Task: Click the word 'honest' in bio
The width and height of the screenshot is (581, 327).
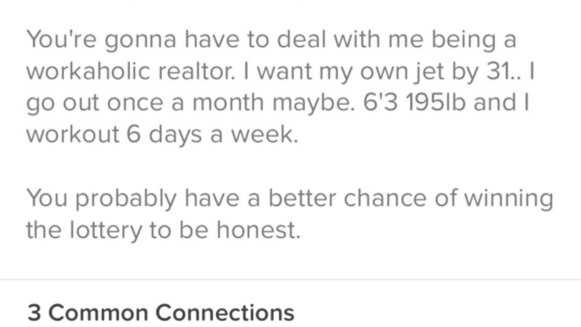Action: (257, 231)
